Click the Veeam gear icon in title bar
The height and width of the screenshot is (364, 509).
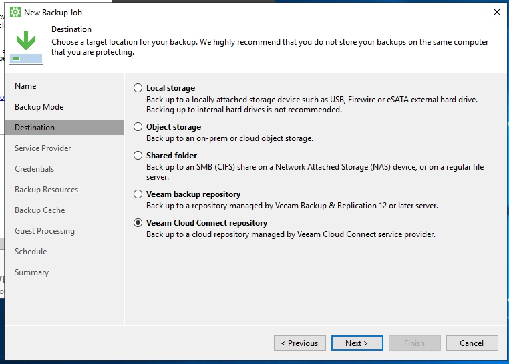pos(15,12)
